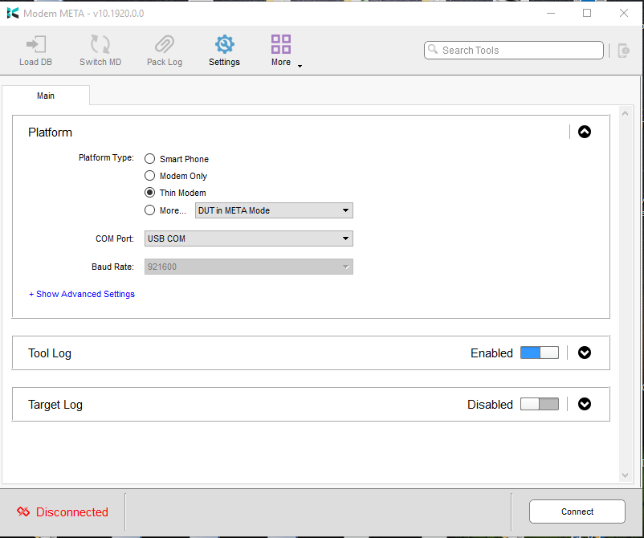Click the Tool Log heading

(50, 353)
